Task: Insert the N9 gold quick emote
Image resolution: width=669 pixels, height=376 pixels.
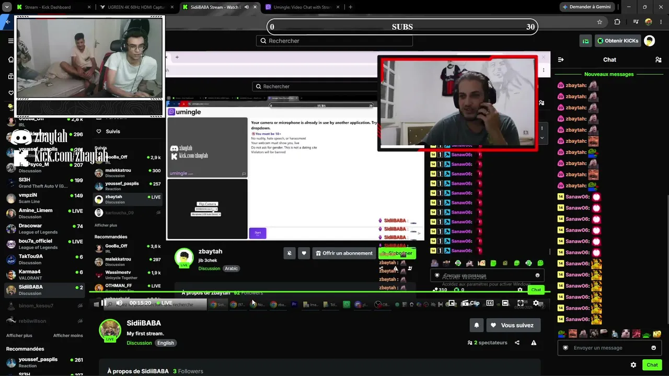Action: 657,334
